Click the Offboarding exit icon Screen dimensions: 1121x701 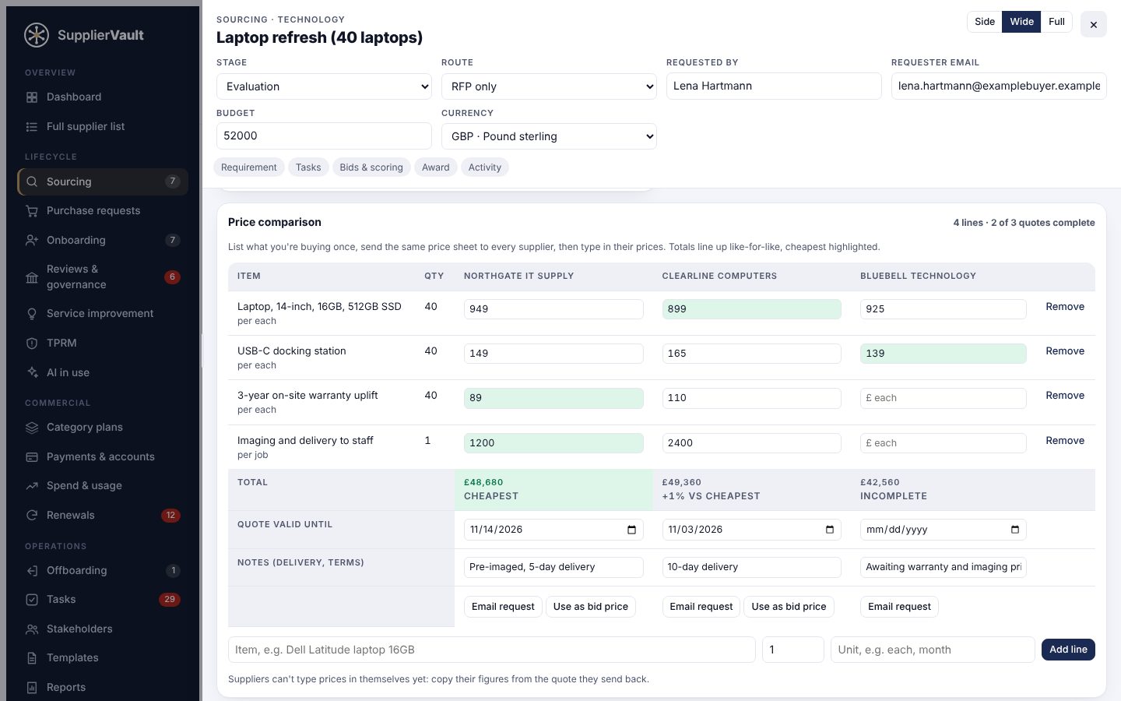(32, 571)
